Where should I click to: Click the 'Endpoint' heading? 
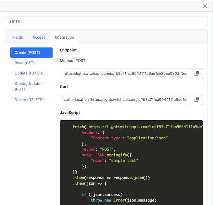pos(68,50)
